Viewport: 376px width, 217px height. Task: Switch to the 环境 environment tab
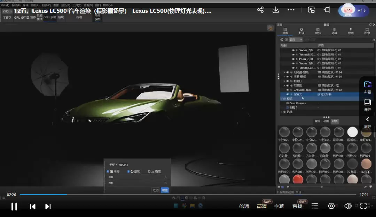(334, 31)
